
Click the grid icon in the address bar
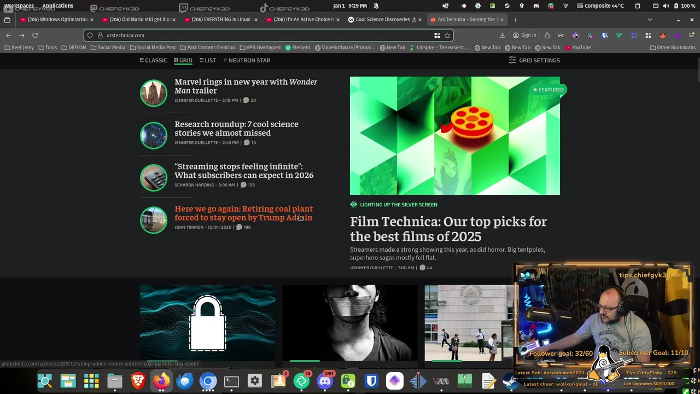(x=437, y=35)
